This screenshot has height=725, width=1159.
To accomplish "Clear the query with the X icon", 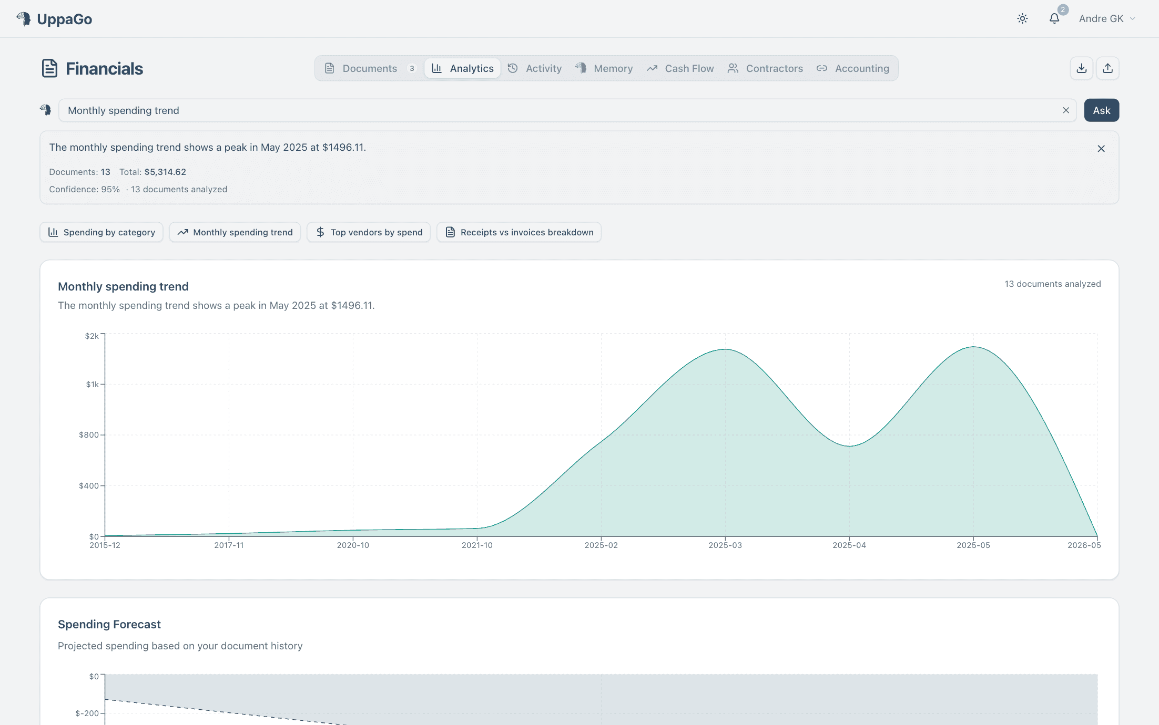I will (x=1066, y=110).
